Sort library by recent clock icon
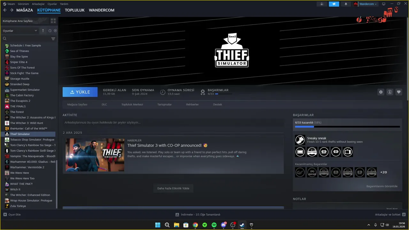This screenshot has height=230, width=409. (x=50, y=31)
